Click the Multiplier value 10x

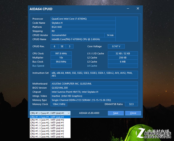61,57
